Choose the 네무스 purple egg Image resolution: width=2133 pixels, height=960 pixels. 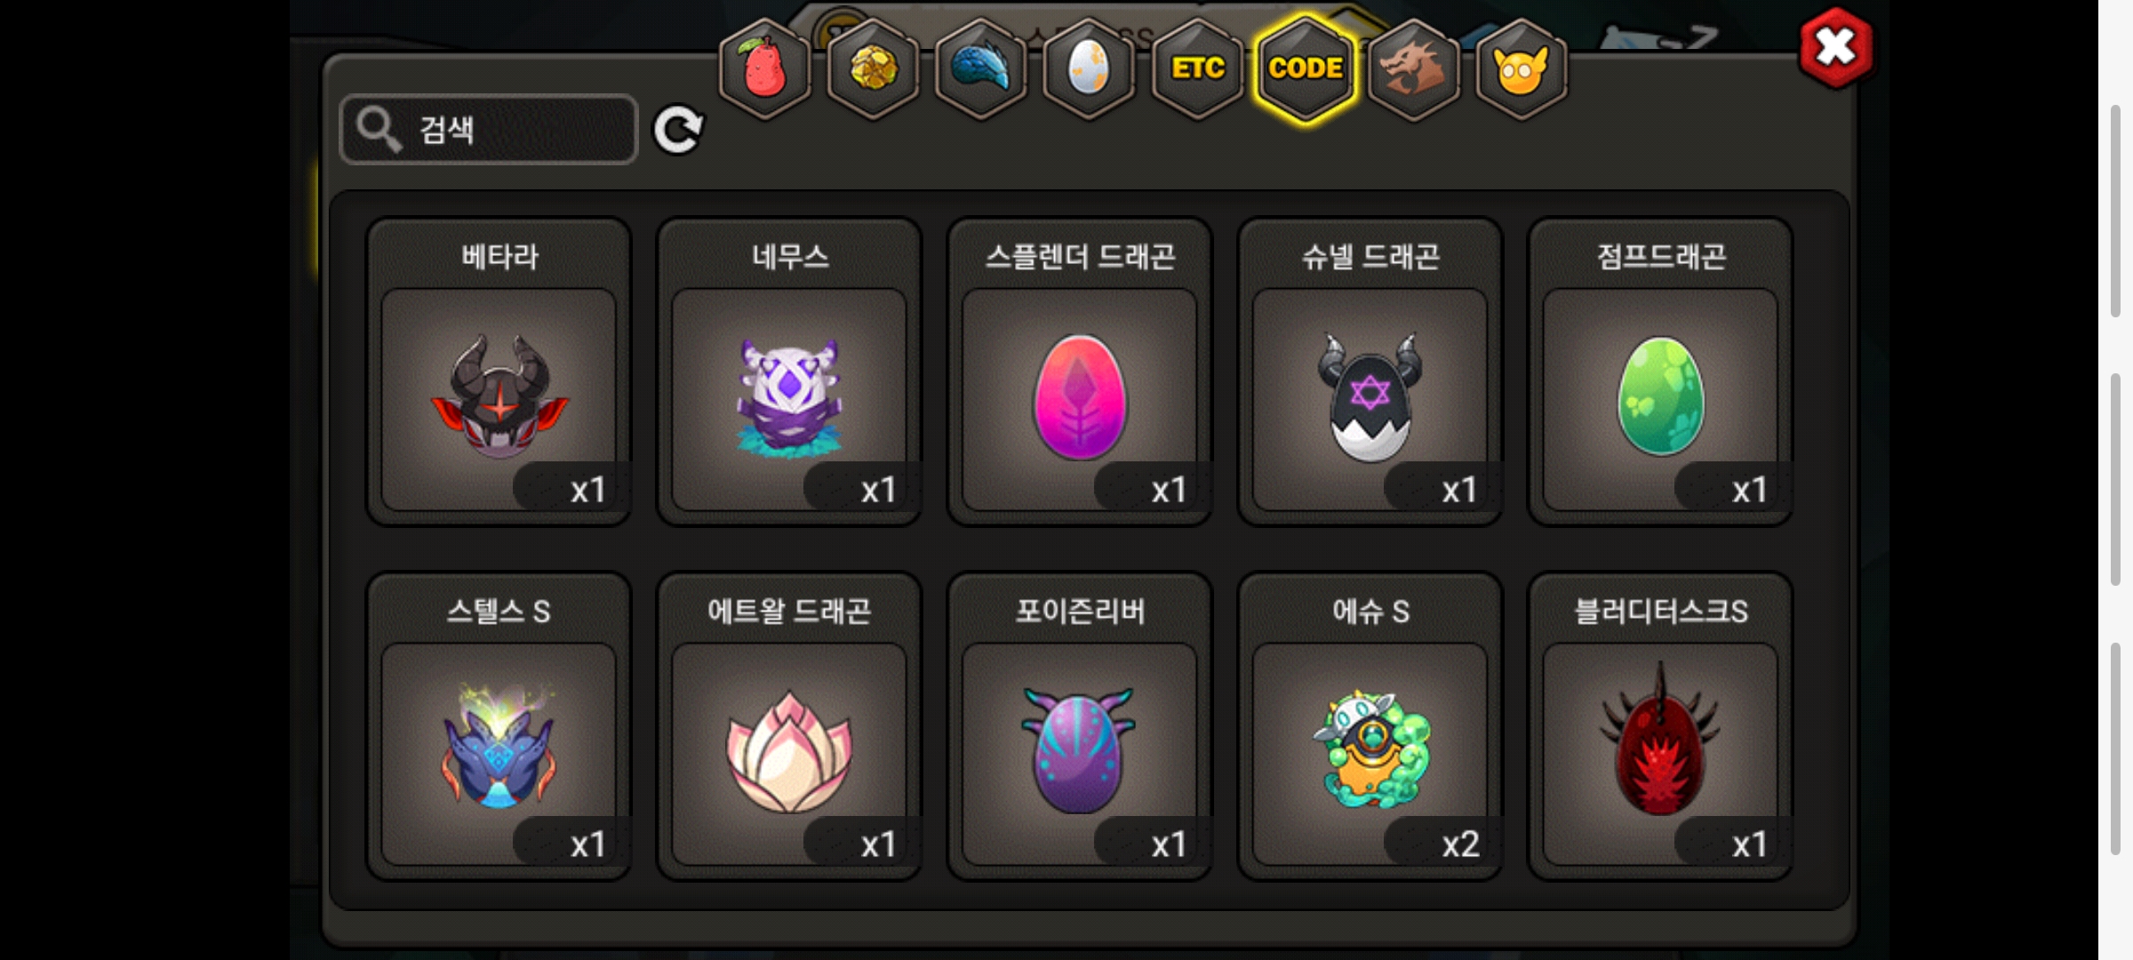pyautogui.click(x=789, y=372)
